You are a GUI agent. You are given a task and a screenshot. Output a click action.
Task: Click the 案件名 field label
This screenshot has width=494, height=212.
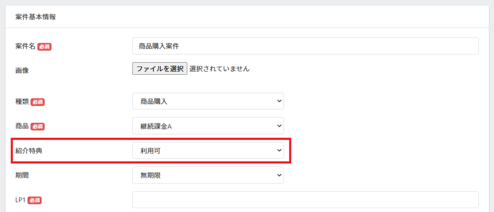pyautogui.click(x=26, y=46)
